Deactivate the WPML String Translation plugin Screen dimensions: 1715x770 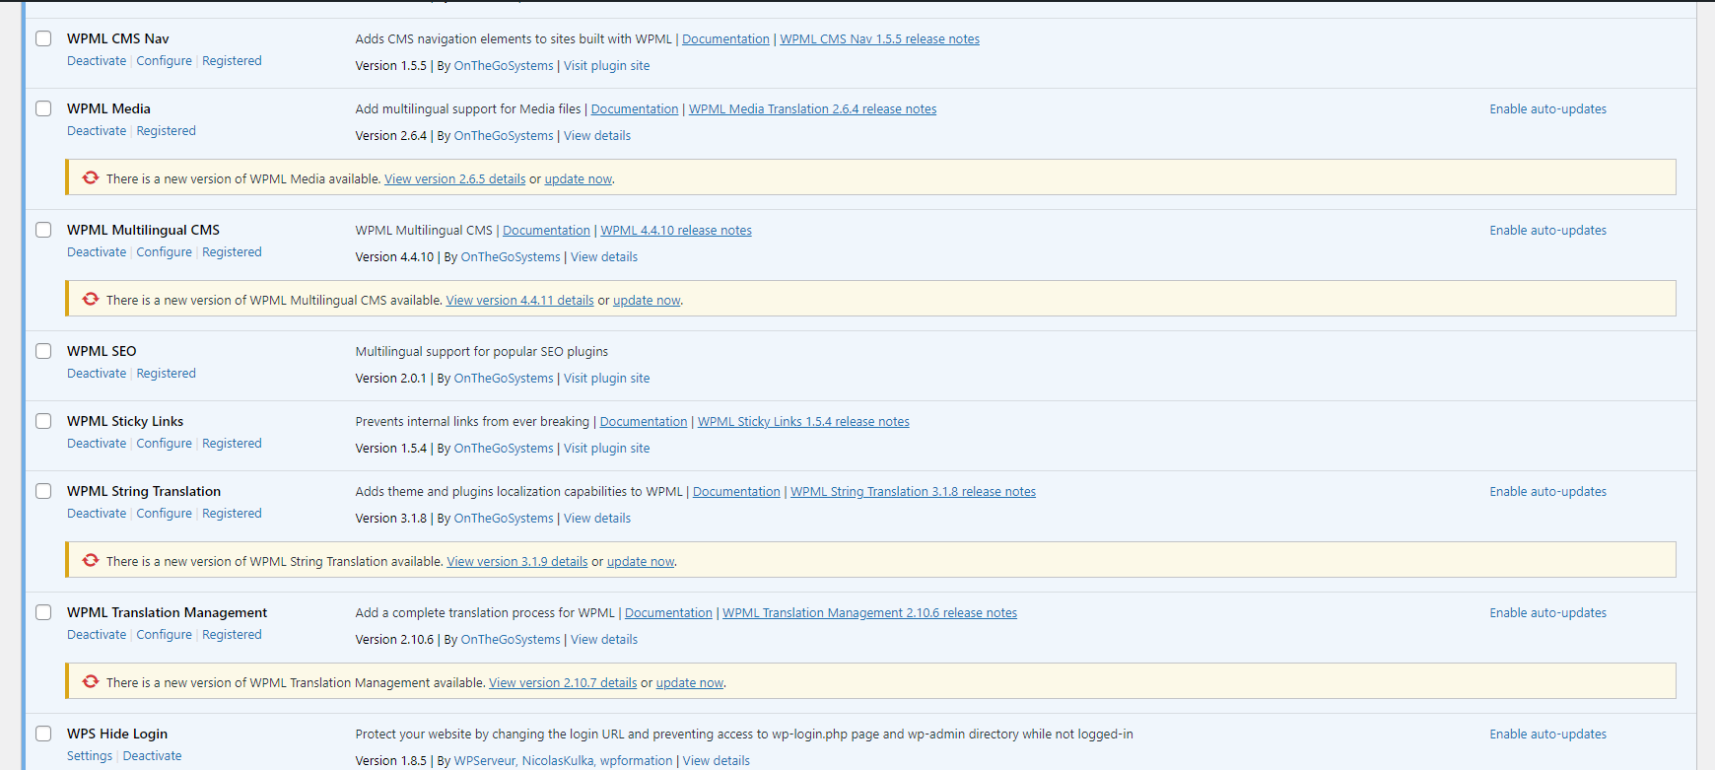pos(97,514)
